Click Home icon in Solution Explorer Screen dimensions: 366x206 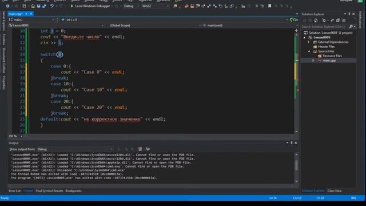316,21
